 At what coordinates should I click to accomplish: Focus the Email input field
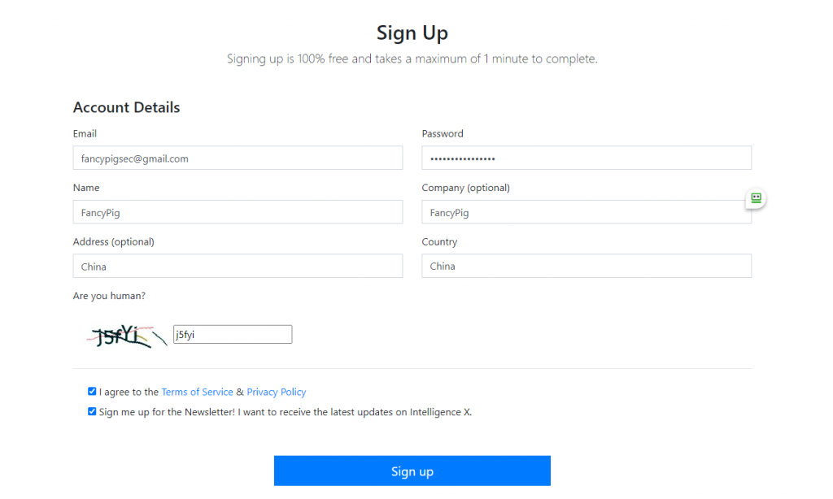tap(238, 158)
